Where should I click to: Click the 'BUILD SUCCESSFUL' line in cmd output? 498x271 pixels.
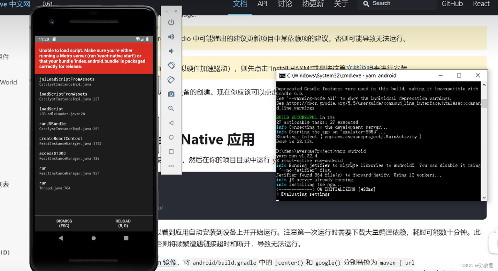pos(305,117)
